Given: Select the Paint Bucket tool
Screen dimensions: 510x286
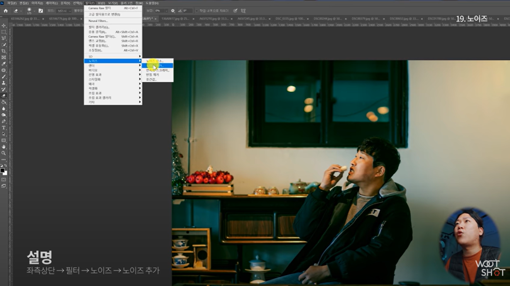Looking at the screenshot, I should coord(4,102).
